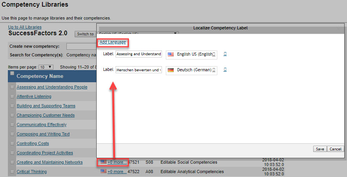Click +0 more for Critical Thinking
This screenshot has height=177, width=347.
coord(117,172)
